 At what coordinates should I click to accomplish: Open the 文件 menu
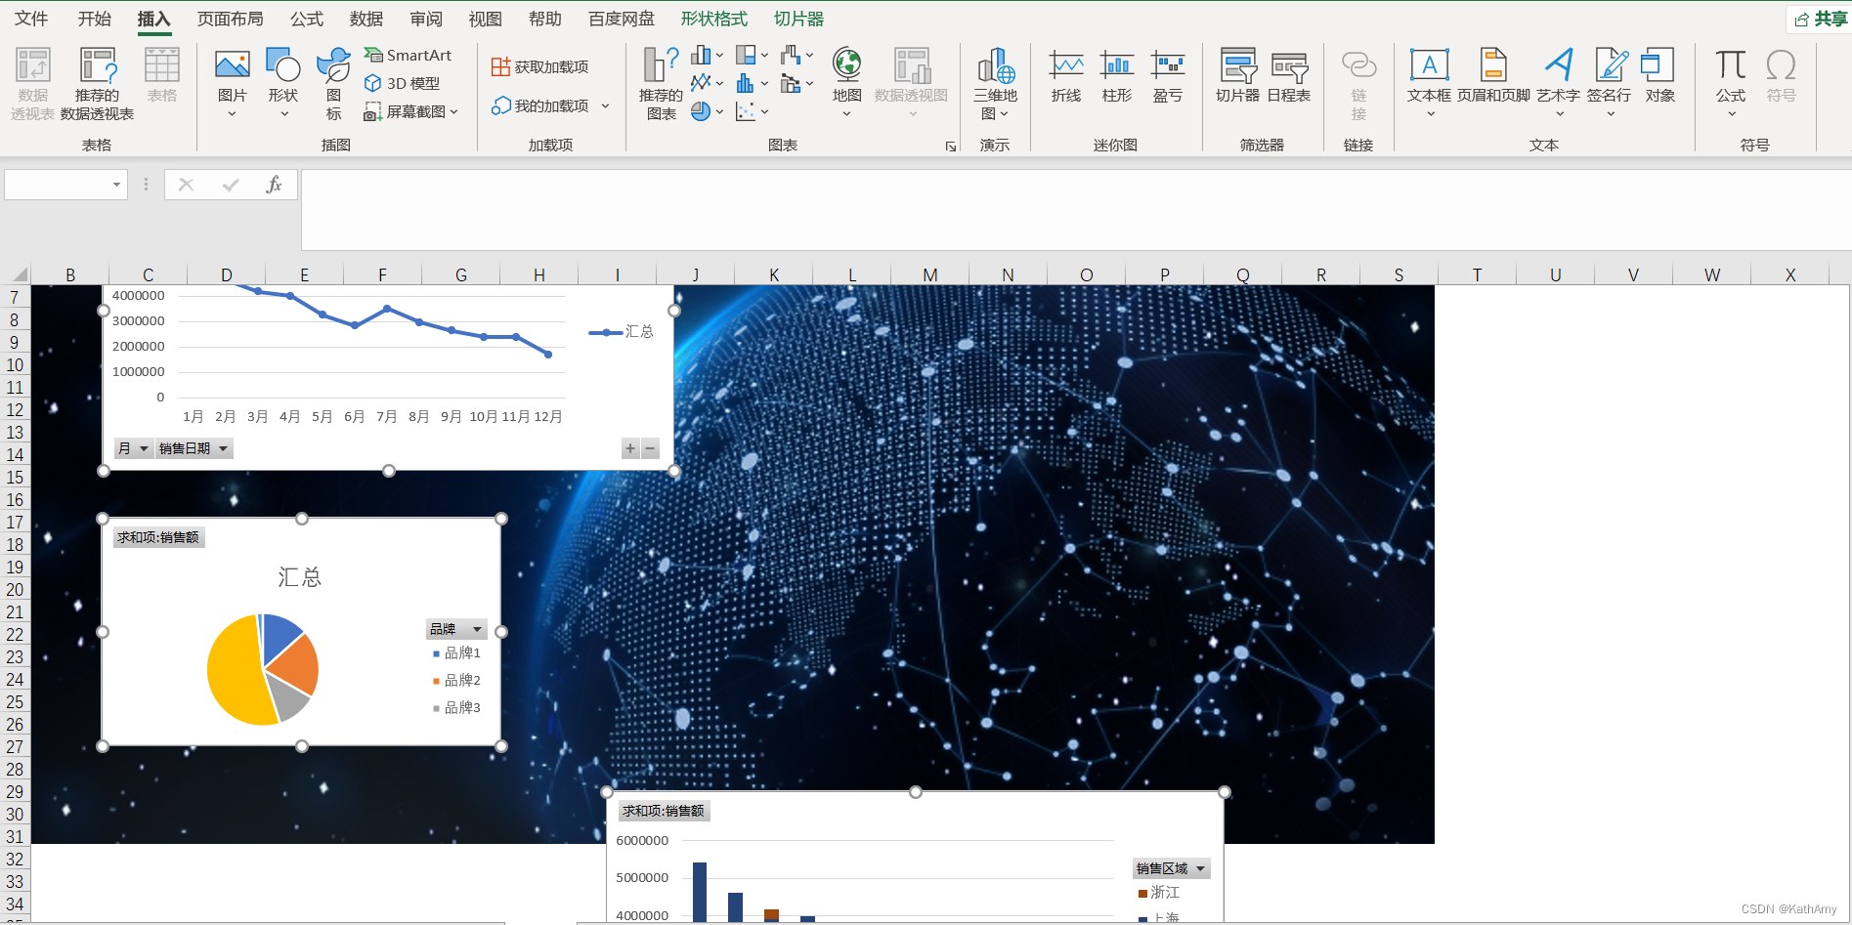(x=31, y=19)
